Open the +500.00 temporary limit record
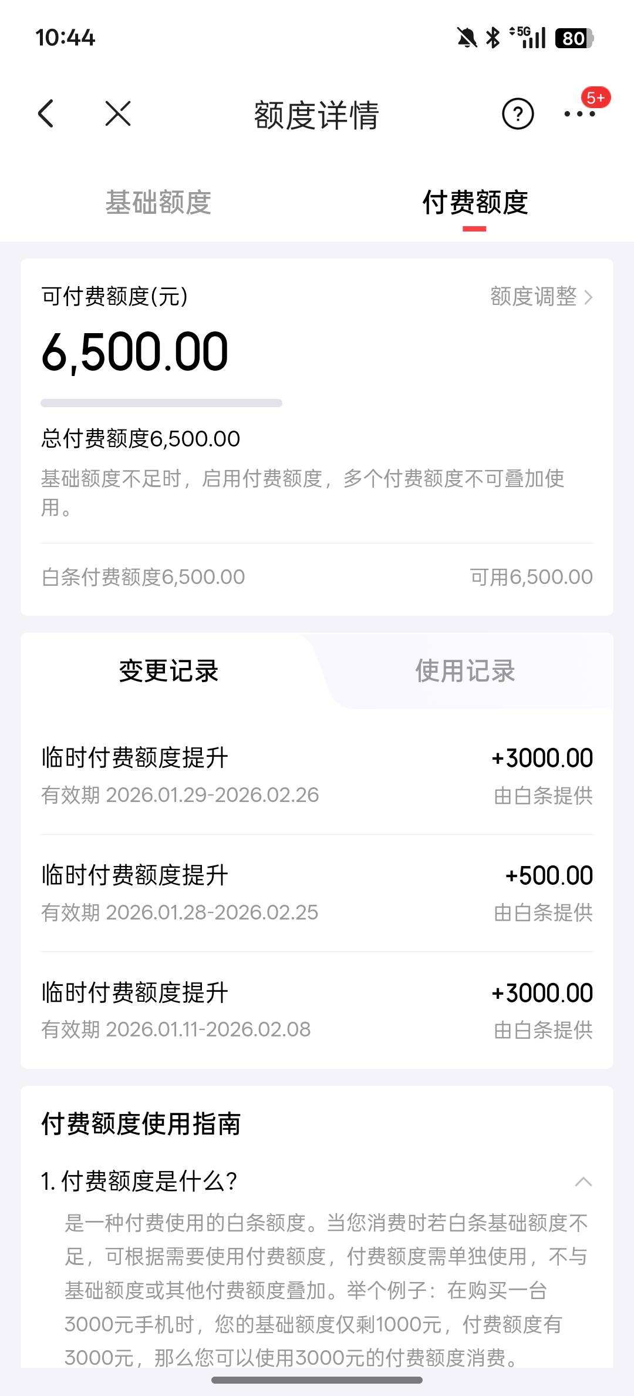 tap(317, 892)
